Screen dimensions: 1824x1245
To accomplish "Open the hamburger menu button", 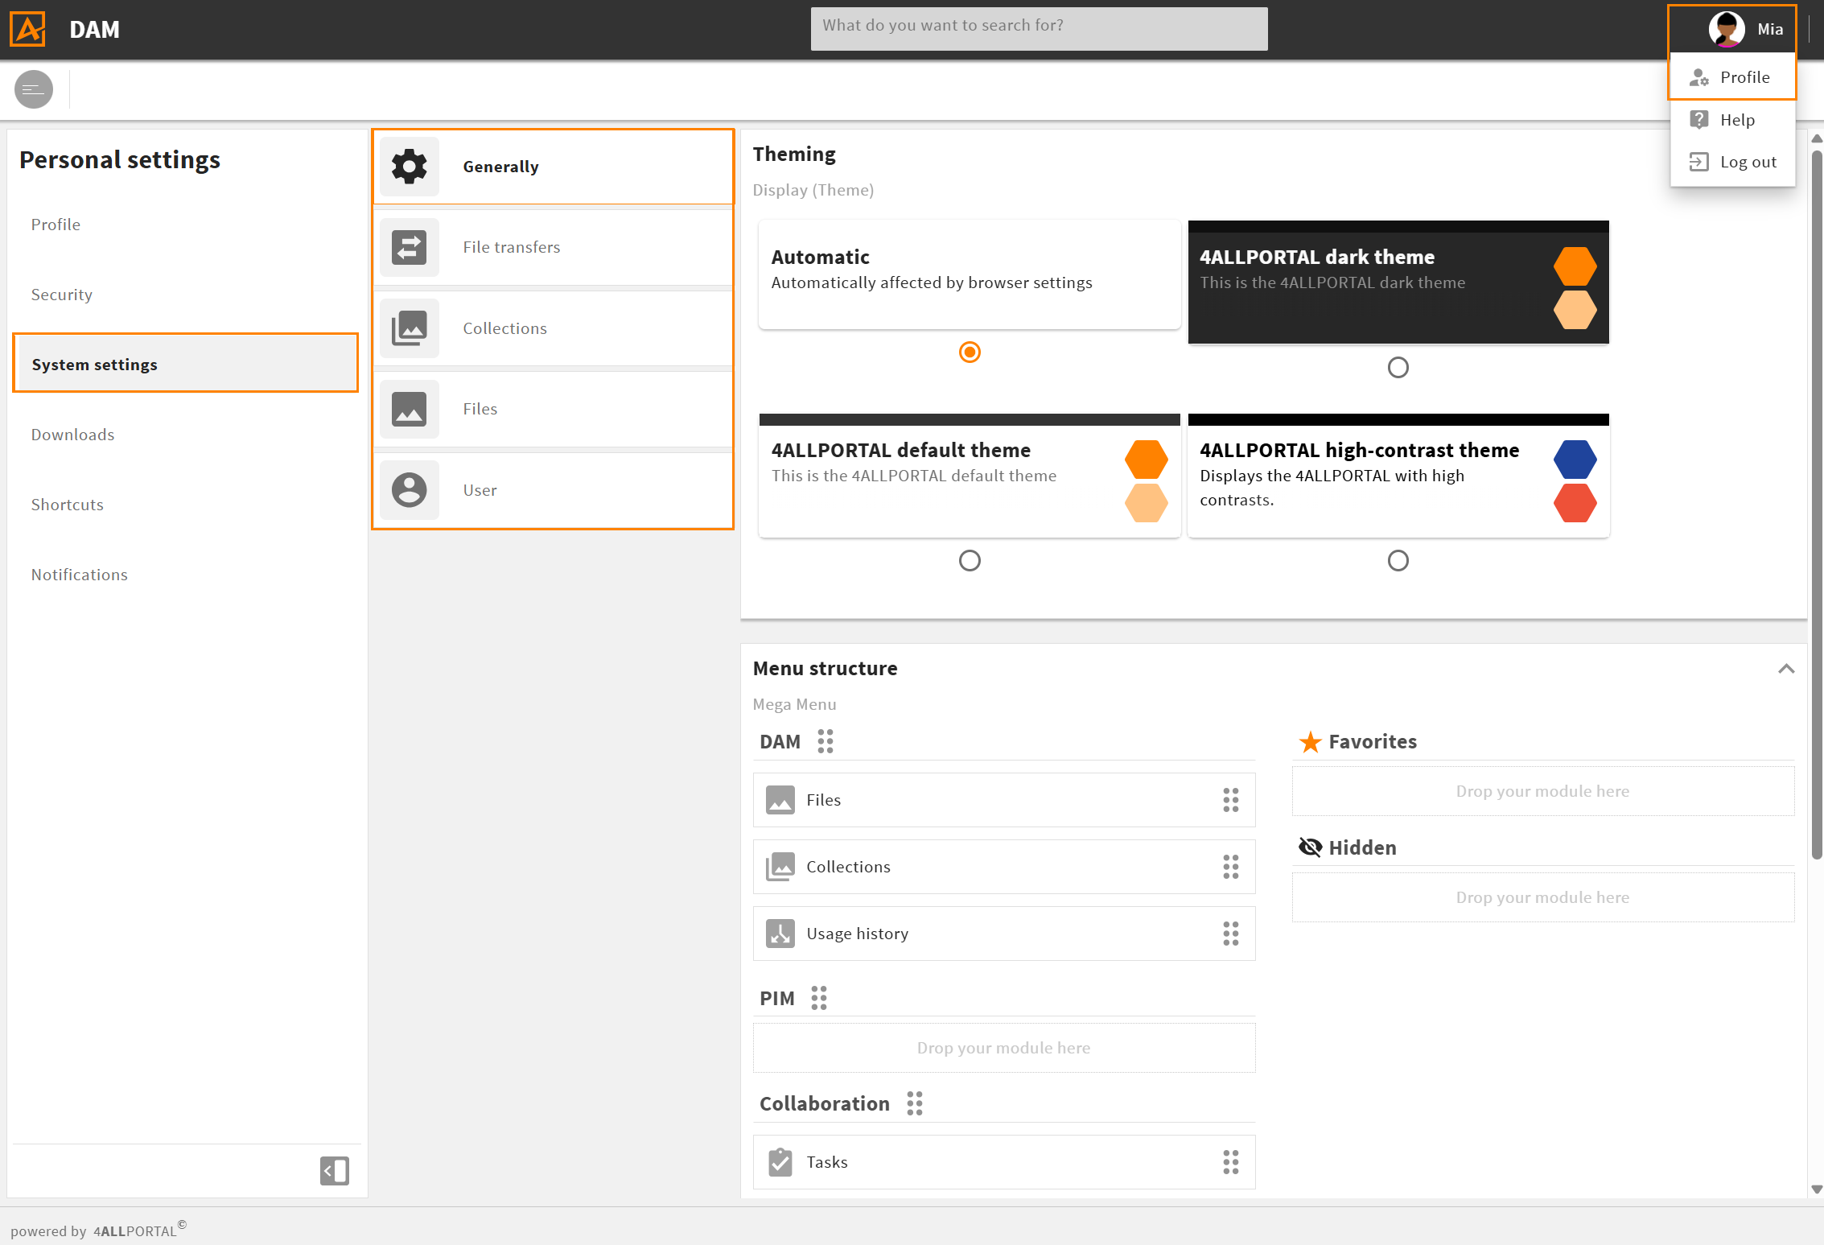I will 34,89.
